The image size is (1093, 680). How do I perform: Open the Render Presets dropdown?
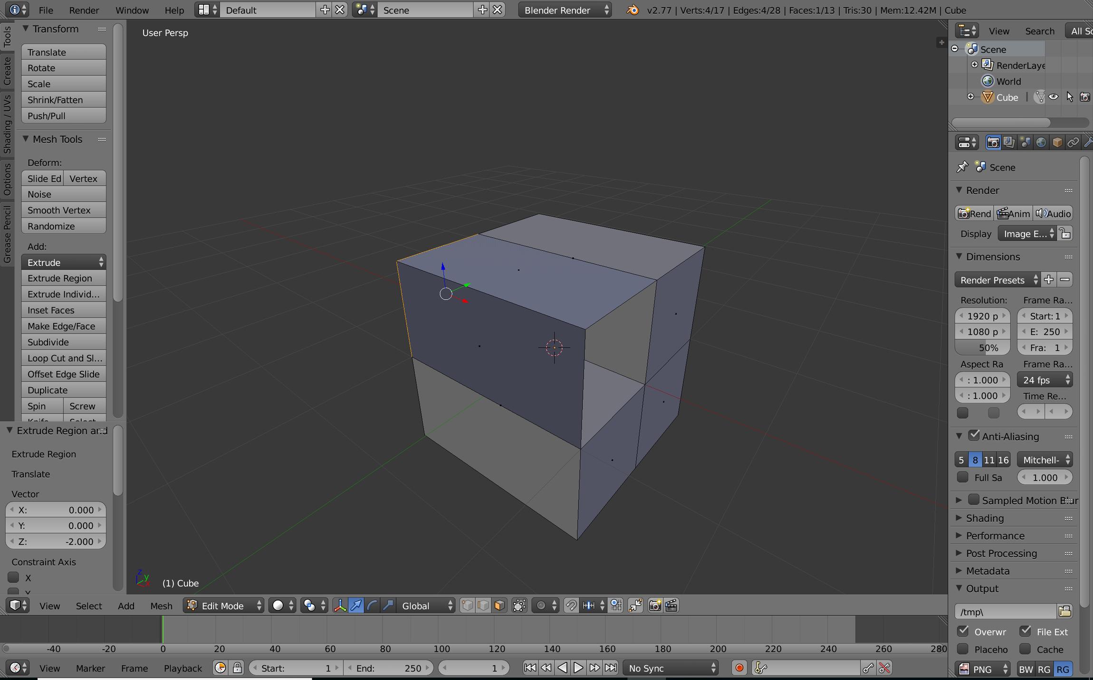coord(997,280)
